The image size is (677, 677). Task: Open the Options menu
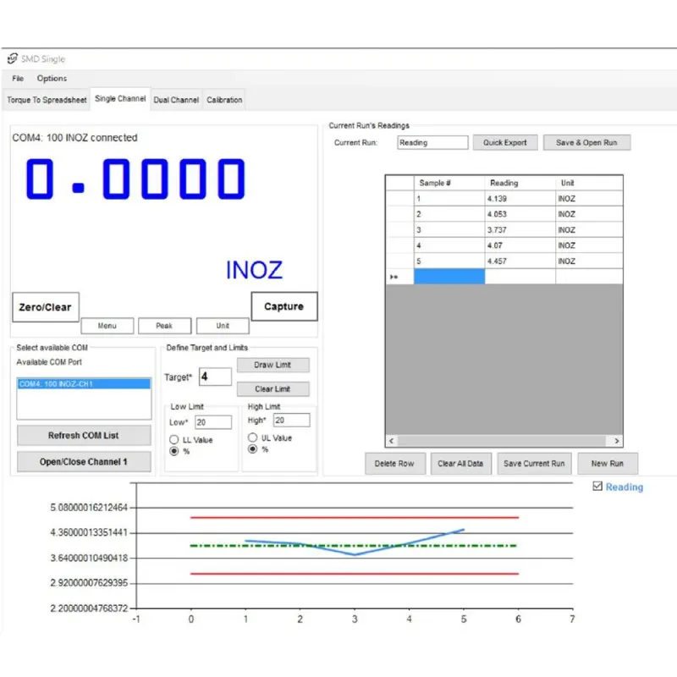tap(51, 78)
